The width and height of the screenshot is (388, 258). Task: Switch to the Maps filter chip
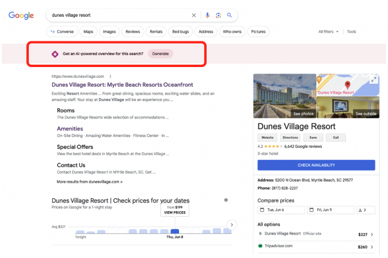(88, 32)
